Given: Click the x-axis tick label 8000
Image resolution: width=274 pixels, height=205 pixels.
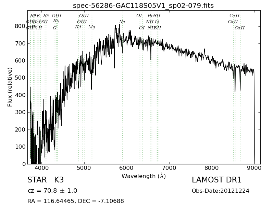Looking at the screenshot, I should (212, 168).
